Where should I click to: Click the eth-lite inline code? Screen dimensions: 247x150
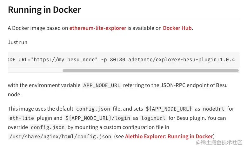coord(22,118)
